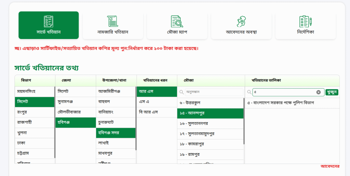Open the মৌজা ম্যাপ tab
The image size is (350, 176).
(177, 25)
